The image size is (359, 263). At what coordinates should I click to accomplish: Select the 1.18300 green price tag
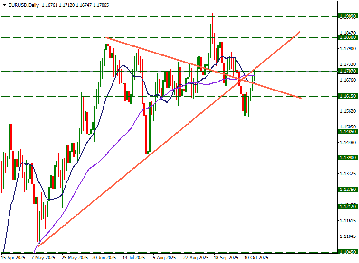[x=348, y=37]
